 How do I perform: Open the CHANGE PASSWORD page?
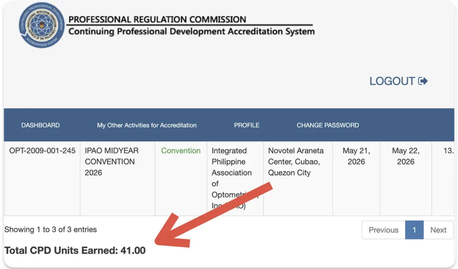pyautogui.click(x=328, y=125)
